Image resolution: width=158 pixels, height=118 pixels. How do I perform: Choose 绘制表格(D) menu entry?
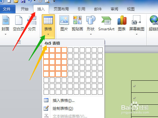[x=73, y=109]
